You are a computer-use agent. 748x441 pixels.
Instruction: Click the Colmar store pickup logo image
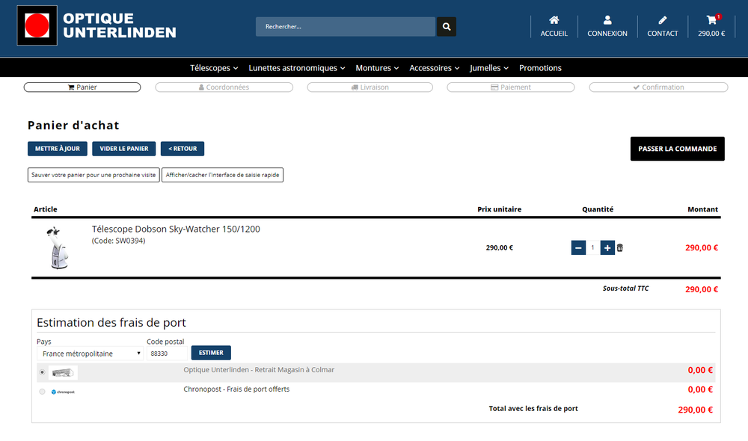[x=63, y=373]
